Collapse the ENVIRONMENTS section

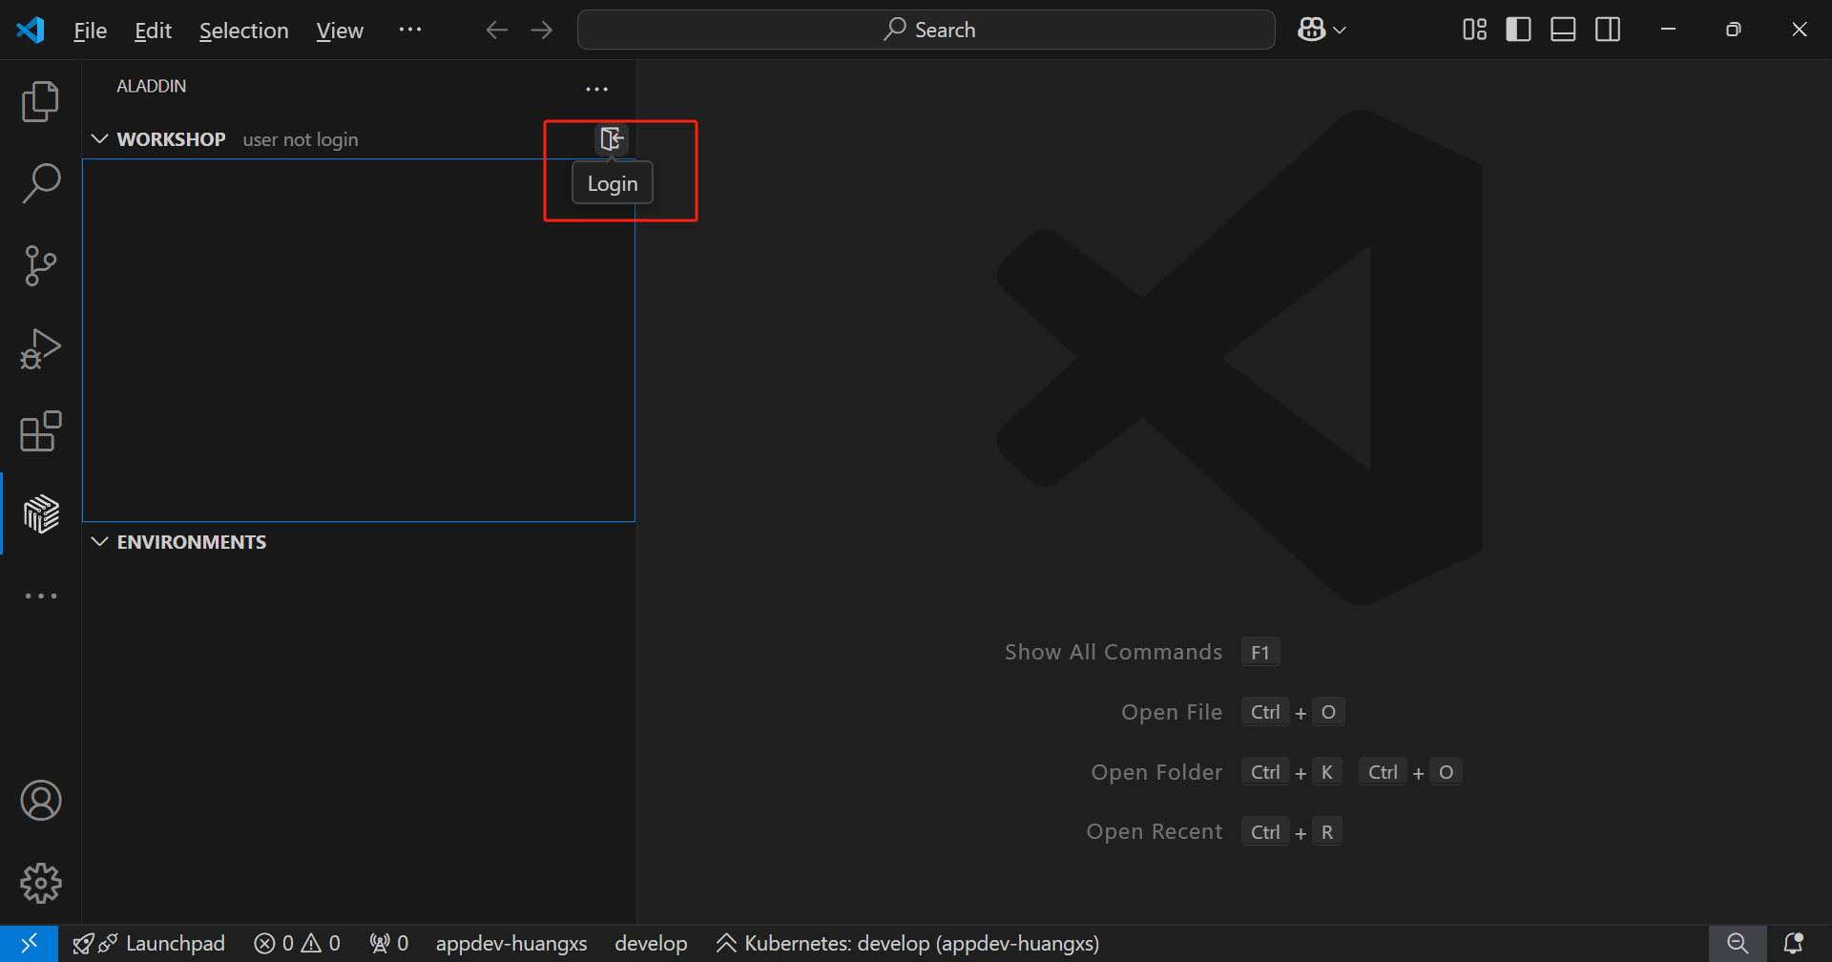99,542
